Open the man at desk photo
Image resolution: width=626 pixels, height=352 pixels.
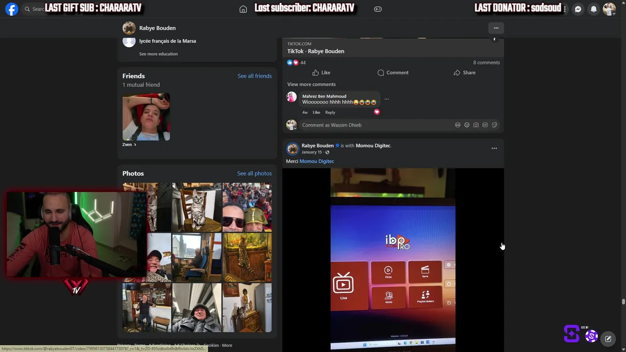197,257
